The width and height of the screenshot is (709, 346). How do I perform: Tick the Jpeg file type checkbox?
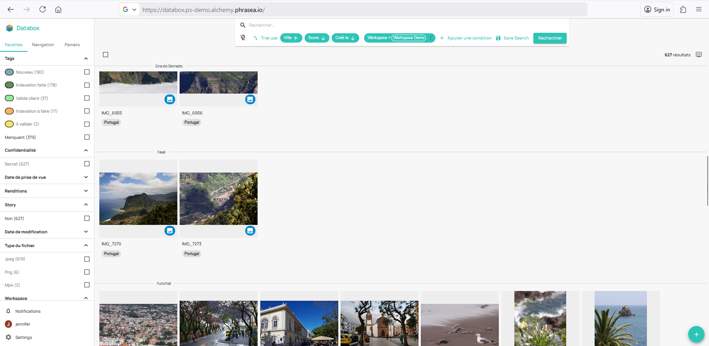[x=87, y=259]
